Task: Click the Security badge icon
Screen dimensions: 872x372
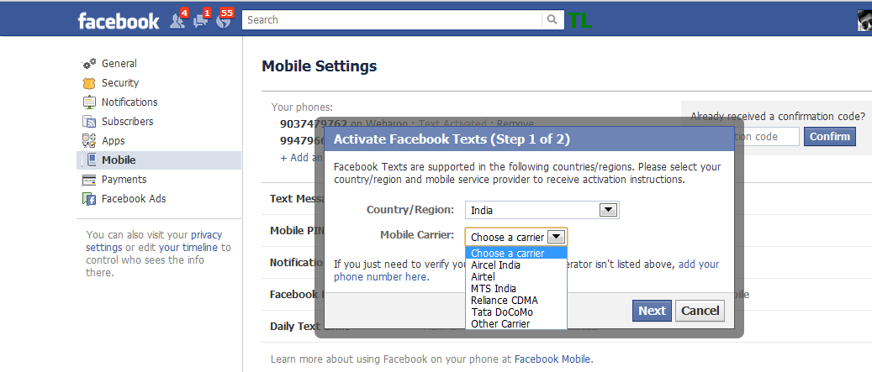Action: [x=89, y=83]
